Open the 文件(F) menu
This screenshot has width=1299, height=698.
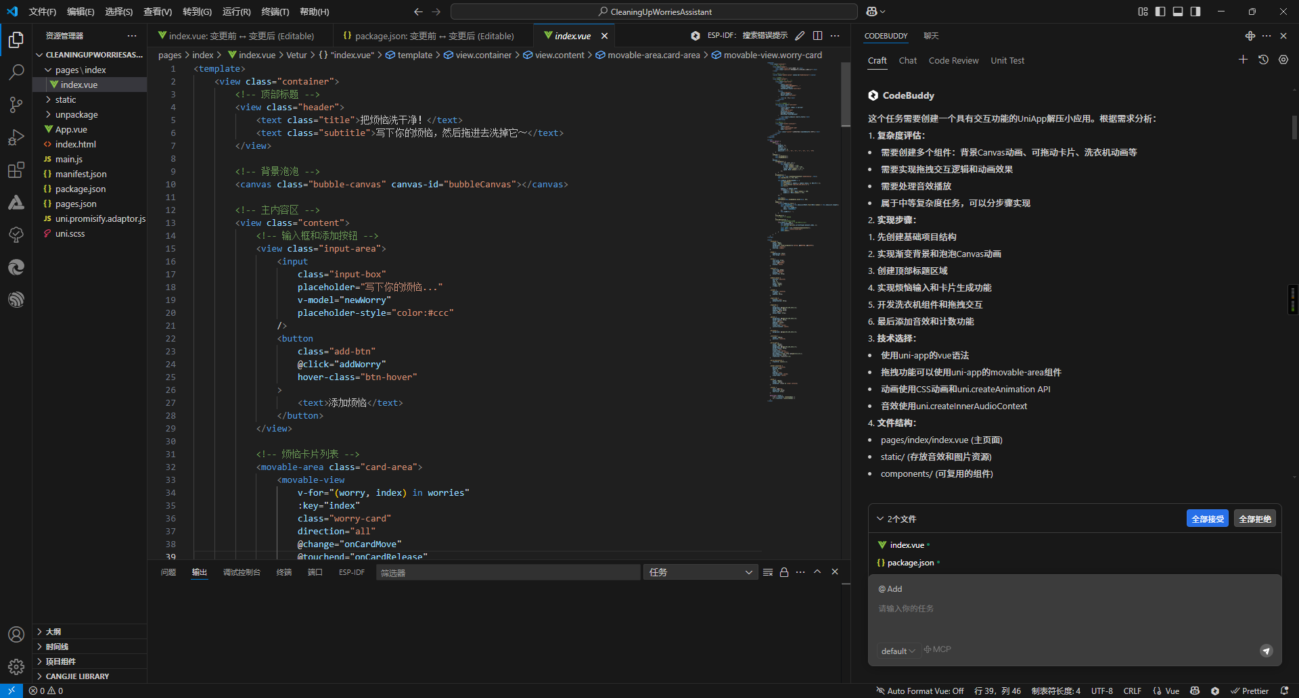(43, 11)
